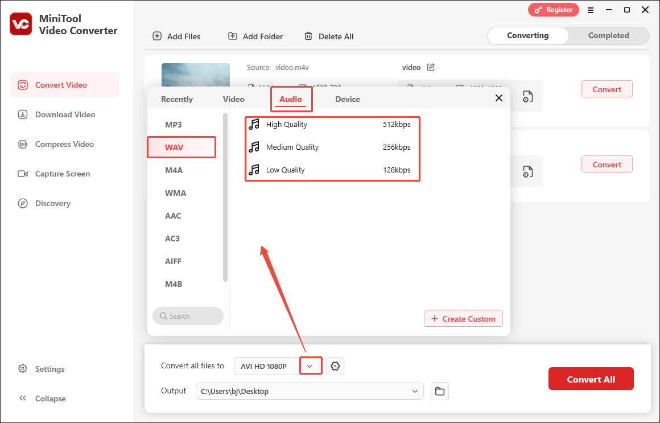This screenshot has height=423, width=660.
Task: Open first file's output settings icon
Action: pyautogui.click(x=528, y=96)
